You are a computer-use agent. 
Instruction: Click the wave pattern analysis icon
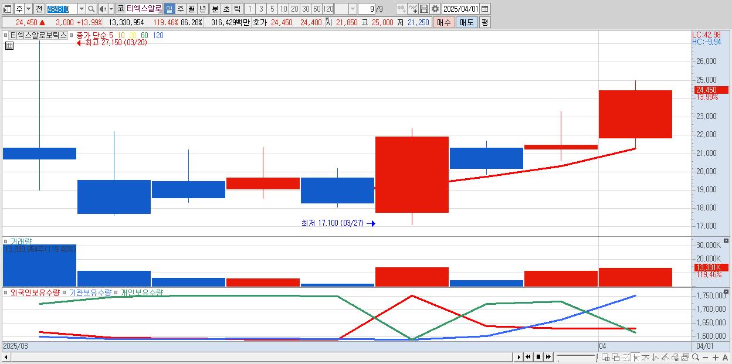pyautogui.click(x=656, y=357)
